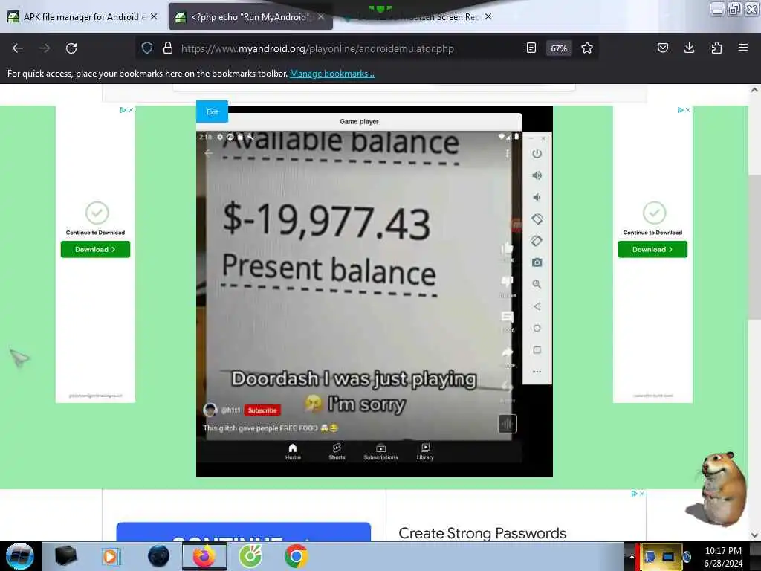Open the YouTube Subscriptions tab

tap(381, 451)
